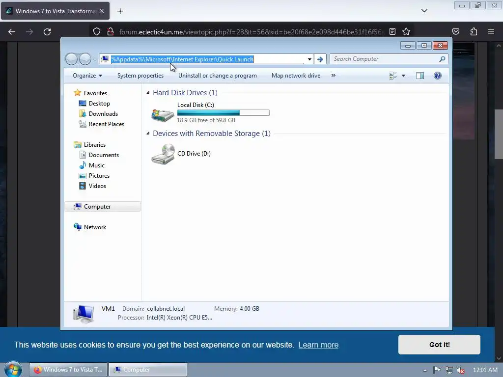Image resolution: width=503 pixels, height=377 pixels.
Task: Toggle reader view in the browser
Action: tap(392, 31)
